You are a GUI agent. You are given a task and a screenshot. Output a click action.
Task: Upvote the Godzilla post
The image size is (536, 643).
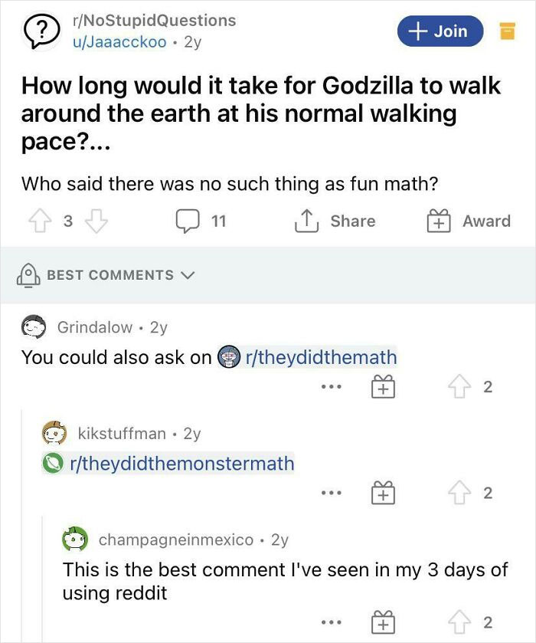[34, 221]
